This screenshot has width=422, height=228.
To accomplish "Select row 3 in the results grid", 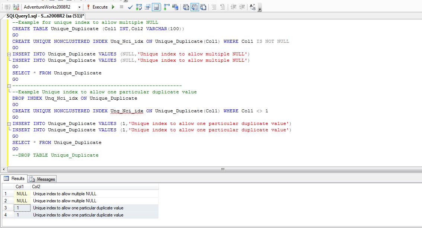I will 6,208.
